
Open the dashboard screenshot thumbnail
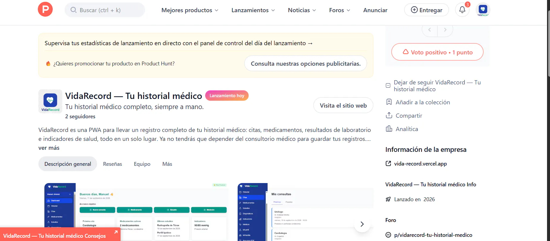click(x=137, y=212)
